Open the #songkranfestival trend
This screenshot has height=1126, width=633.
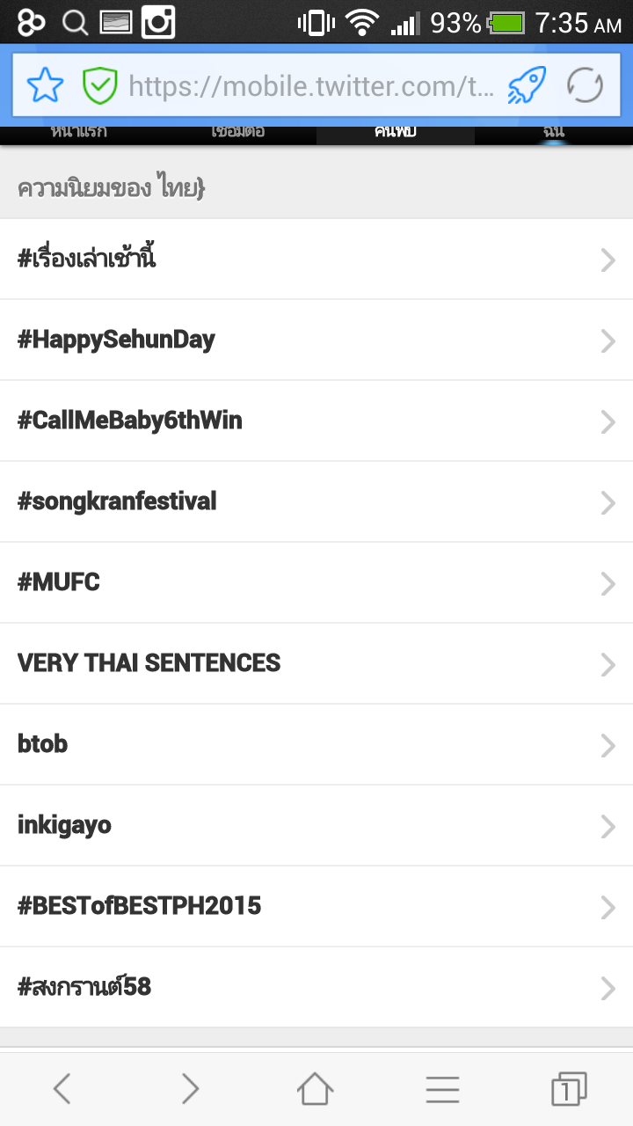point(316,501)
